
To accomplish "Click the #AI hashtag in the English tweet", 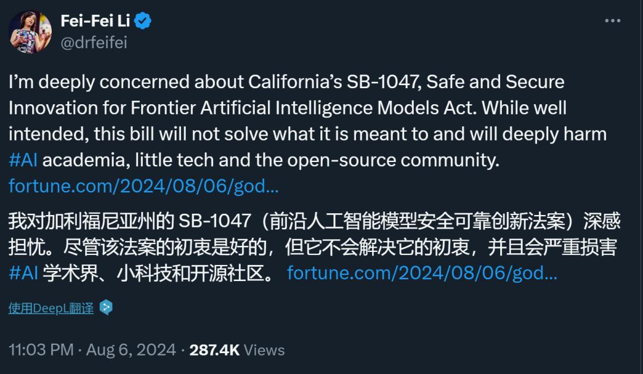I will (23, 160).
